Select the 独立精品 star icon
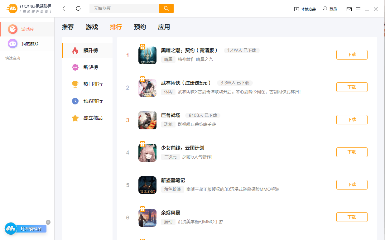The image size is (385, 240). pos(75,118)
